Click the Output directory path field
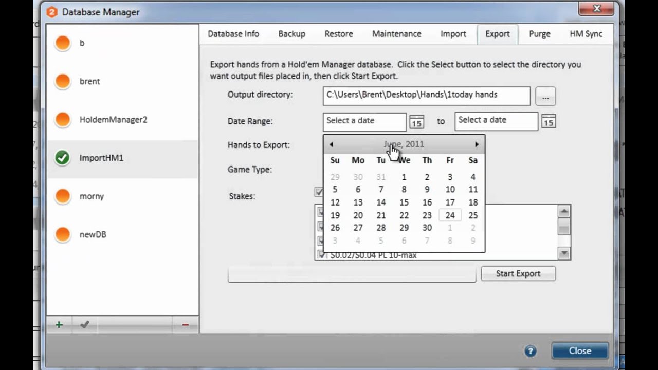Image resolution: width=658 pixels, height=370 pixels. [427, 96]
